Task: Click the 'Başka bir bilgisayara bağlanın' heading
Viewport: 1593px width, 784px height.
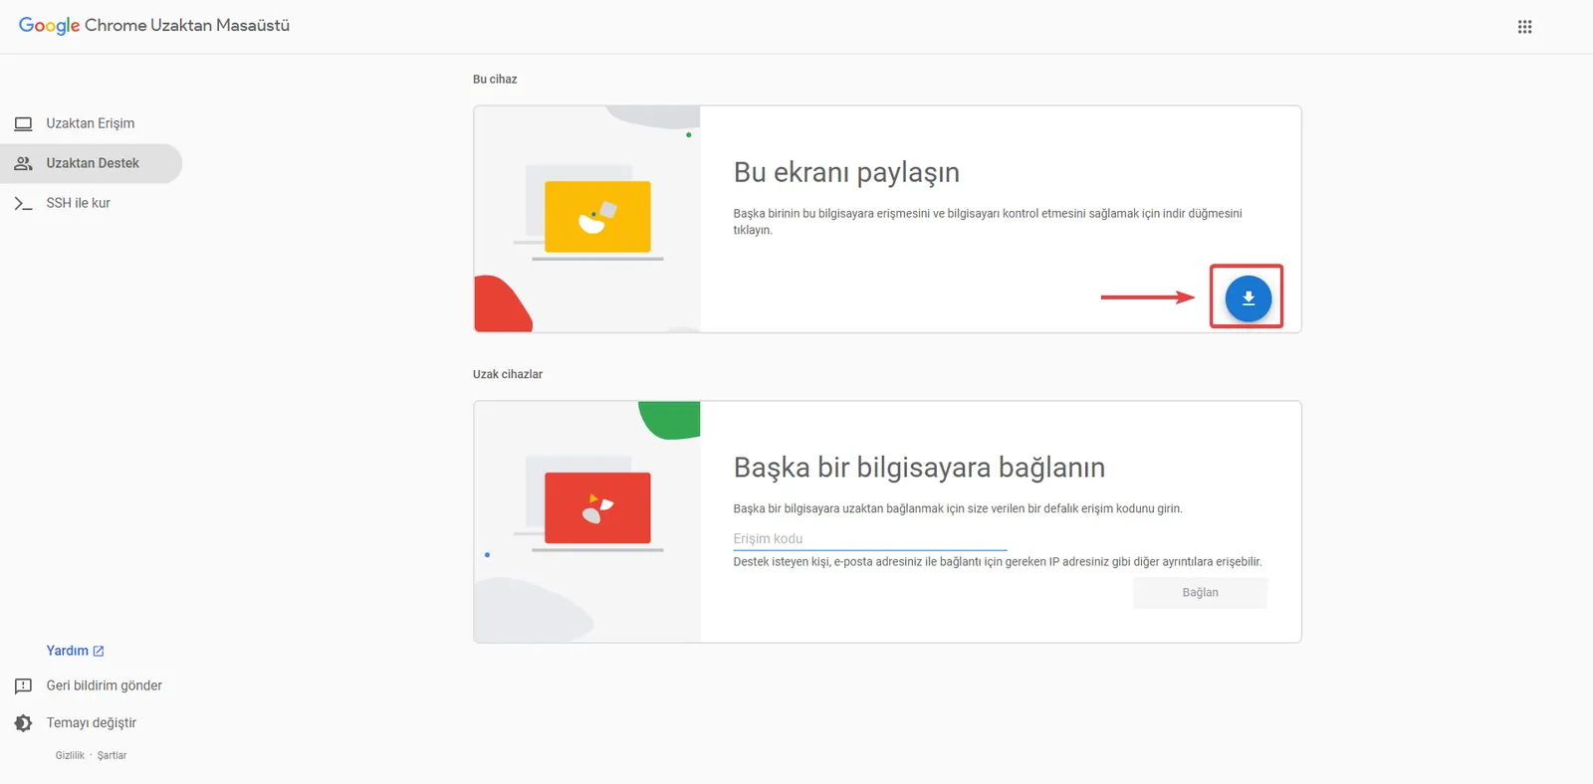Action: 919,468
